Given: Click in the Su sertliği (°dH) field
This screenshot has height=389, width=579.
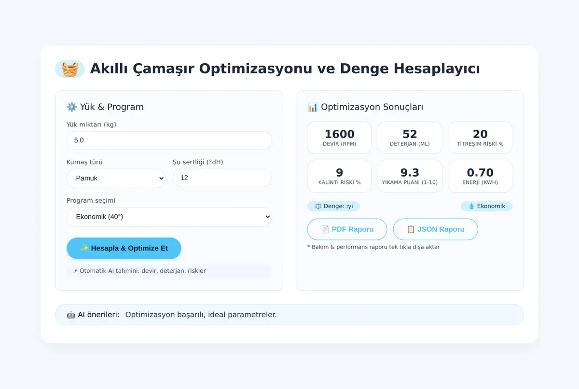Looking at the screenshot, I should click(x=222, y=178).
